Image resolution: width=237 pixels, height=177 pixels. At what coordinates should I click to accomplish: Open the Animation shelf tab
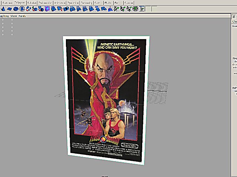pos(60,3)
